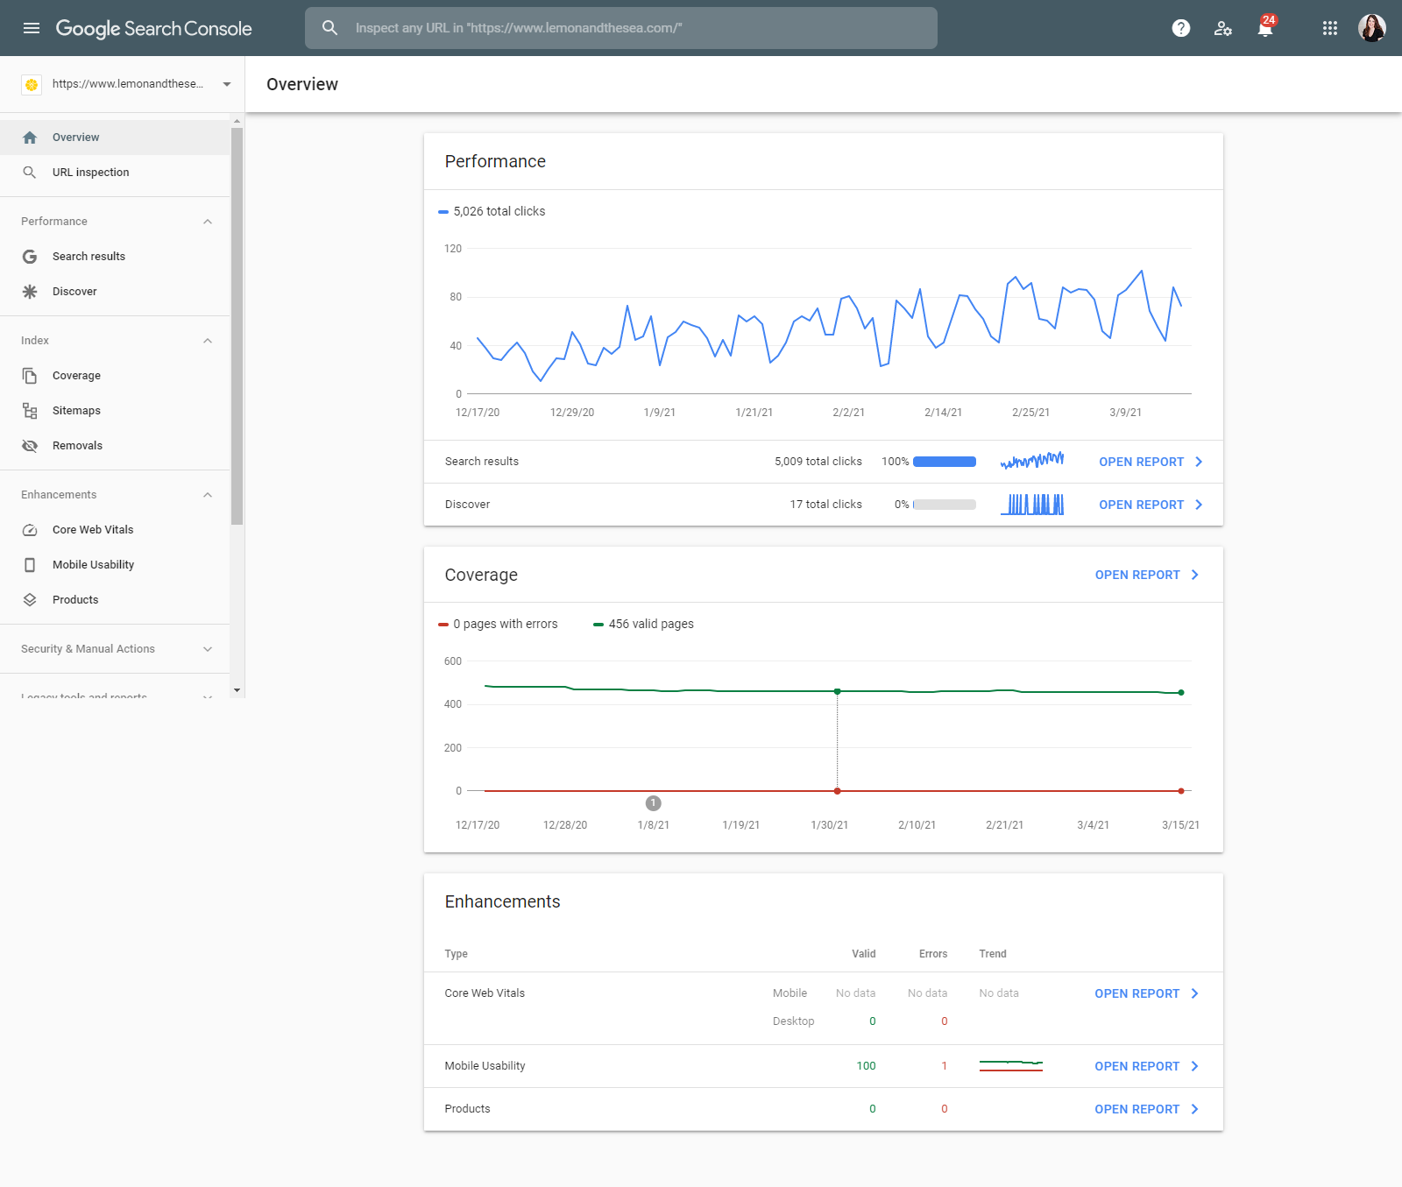Open URL inspection in sidebar
Screen dimensions: 1402x1187
115,173
